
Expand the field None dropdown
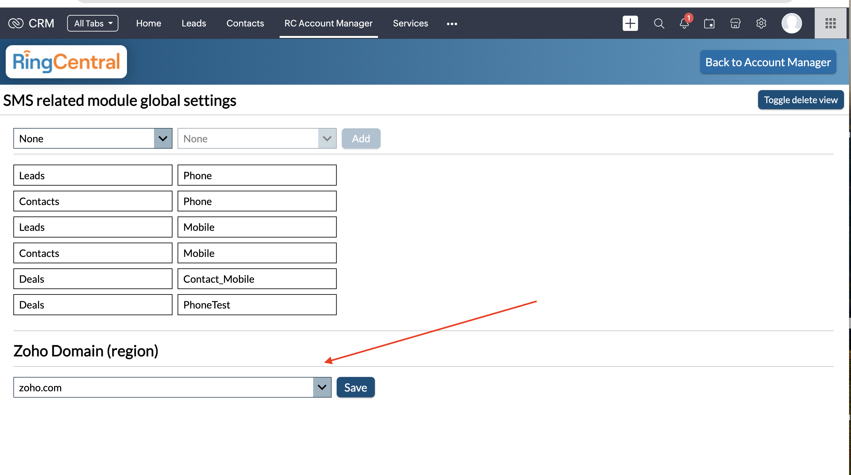pyautogui.click(x=257, y=138)
